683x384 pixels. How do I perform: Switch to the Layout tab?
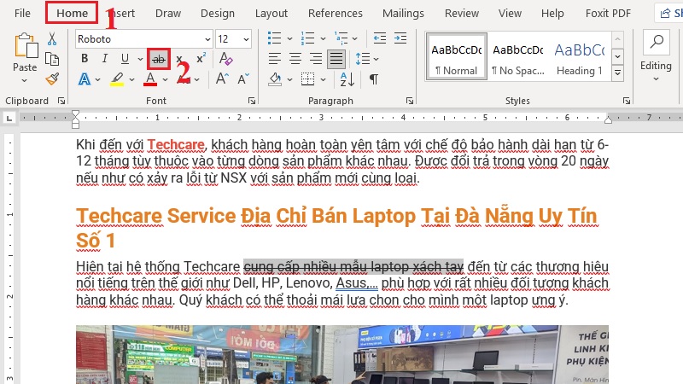pyautogui.click(x=271, y=14)
